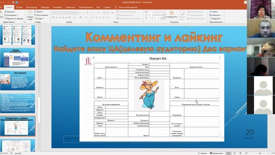Click the Примечания button in status bar

[x=216, y=153]
